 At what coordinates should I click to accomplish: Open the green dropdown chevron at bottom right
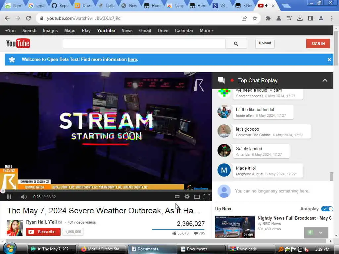click(x=321, y=233)
